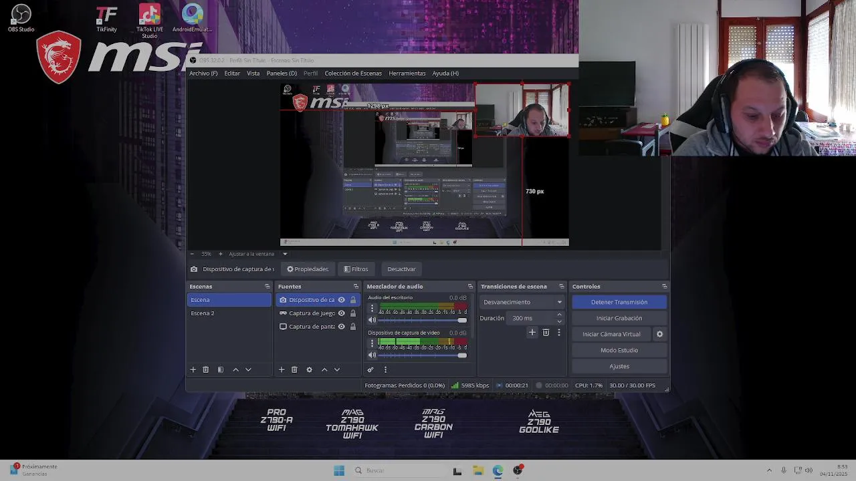Undock the Escenas panel icon
This screenshot has height=481, width=856.
(x=267, y=287)
